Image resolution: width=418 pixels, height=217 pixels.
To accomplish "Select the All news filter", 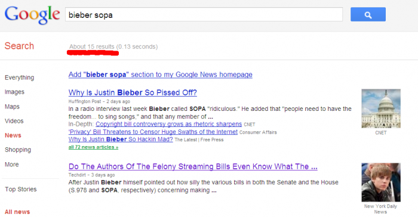I will [x=17, y=212].
